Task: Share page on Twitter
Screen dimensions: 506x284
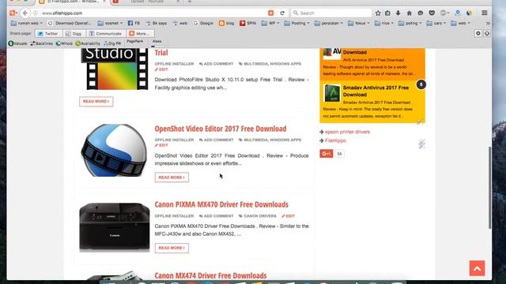Action: pos(48,33)
